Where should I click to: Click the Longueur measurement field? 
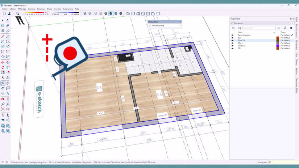[283, 162]
